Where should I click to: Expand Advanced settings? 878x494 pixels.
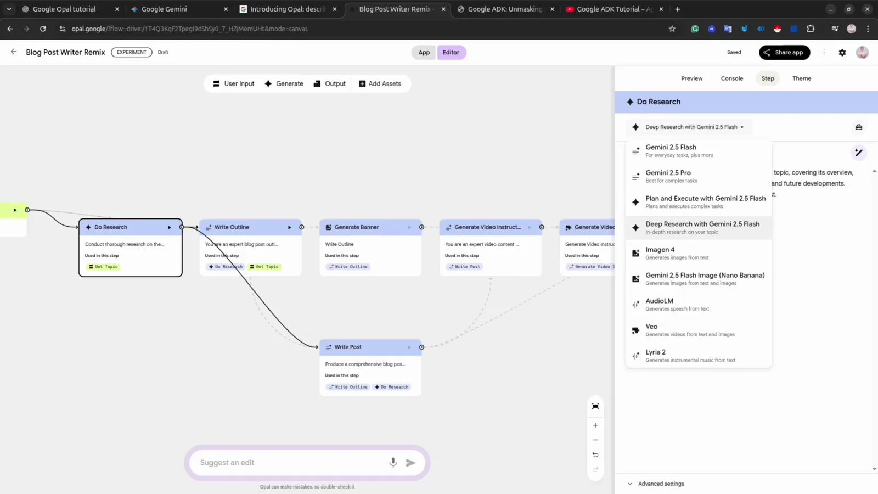click(x=656, y=484)
